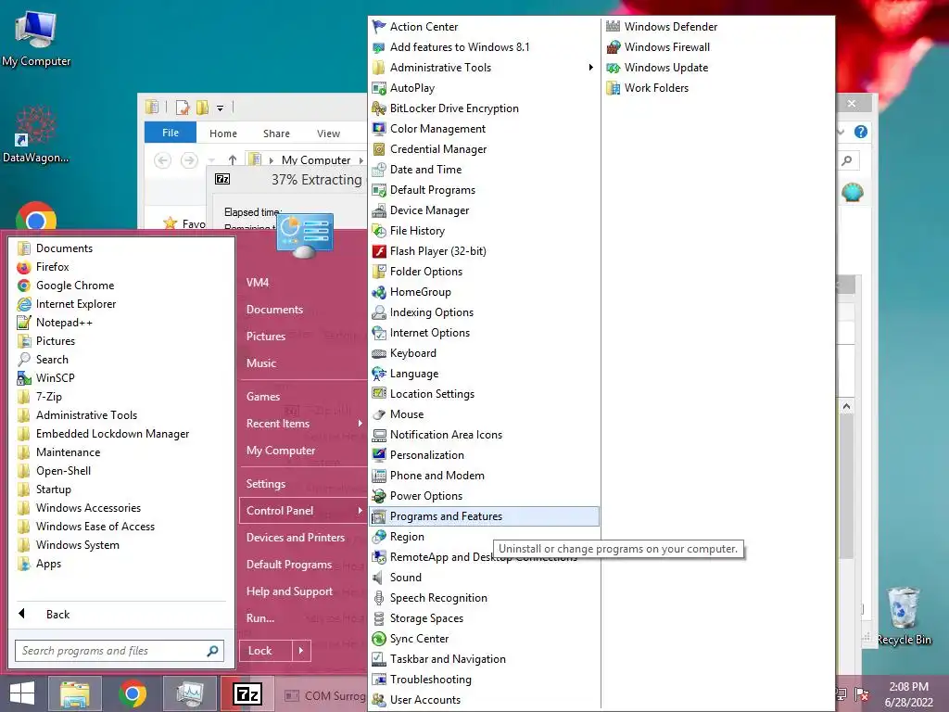Click the Windows Firewall icon
This screenshot has width=949, height=712.
tap(614, 47)
